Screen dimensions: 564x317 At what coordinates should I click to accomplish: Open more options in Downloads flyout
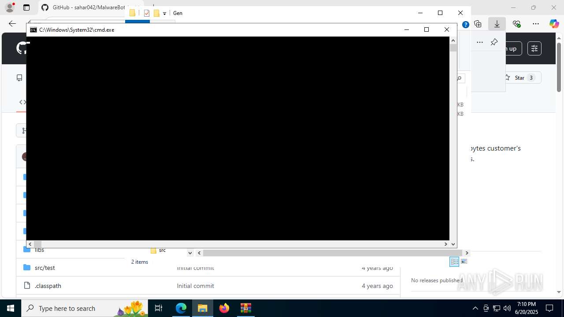pos(480,42)
